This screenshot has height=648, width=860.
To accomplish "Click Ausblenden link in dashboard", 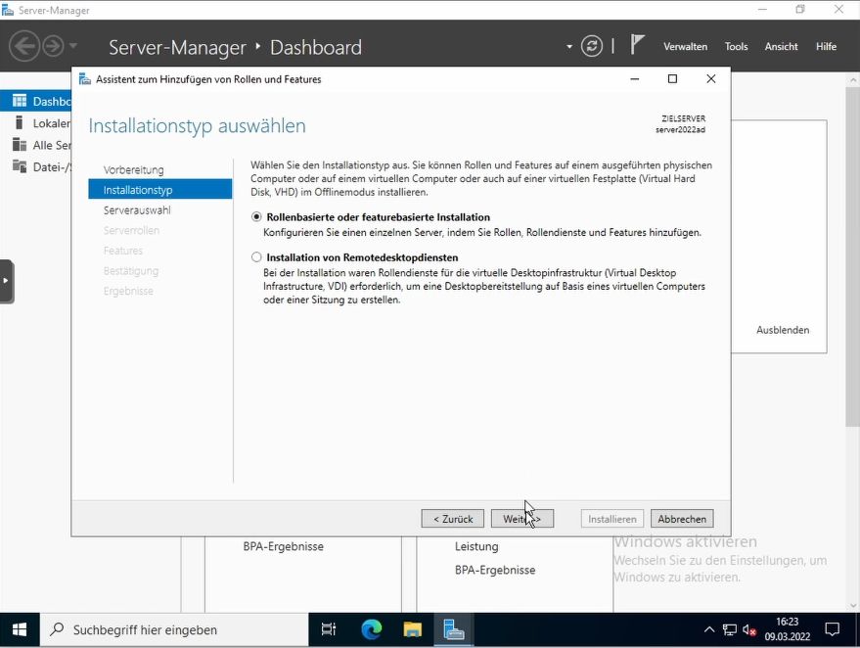I will coord(783,330).
